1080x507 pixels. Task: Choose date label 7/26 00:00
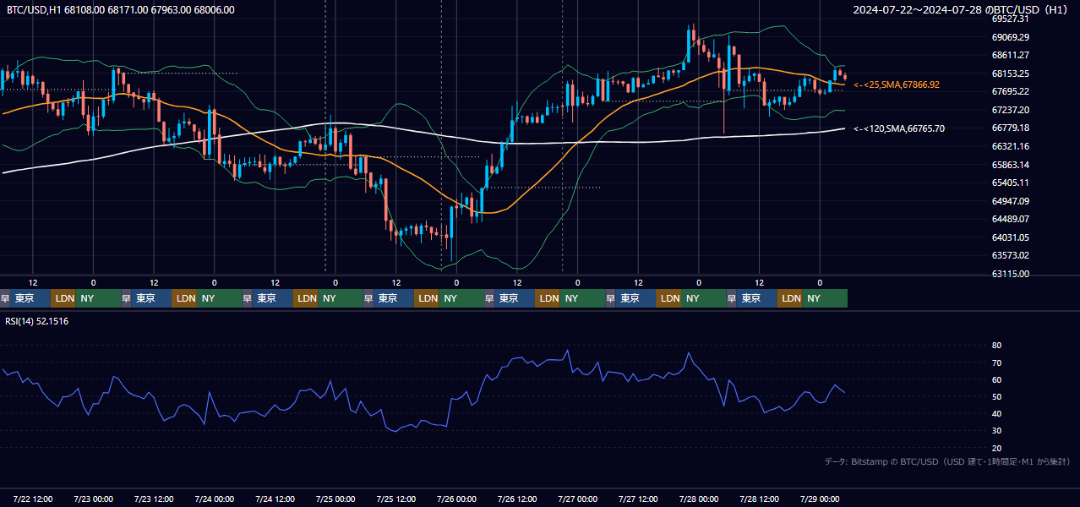point(456,499)
